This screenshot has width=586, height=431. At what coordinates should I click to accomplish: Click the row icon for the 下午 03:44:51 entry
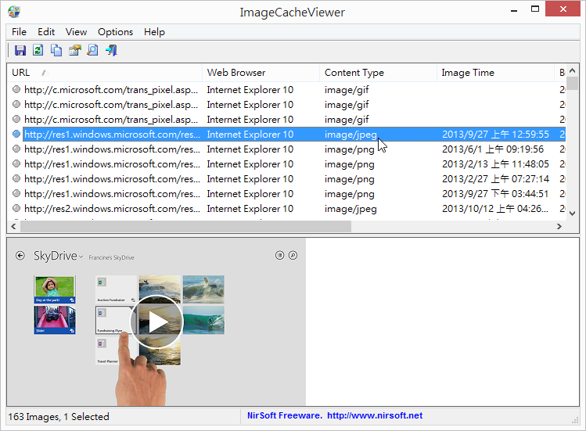(16, 194)
